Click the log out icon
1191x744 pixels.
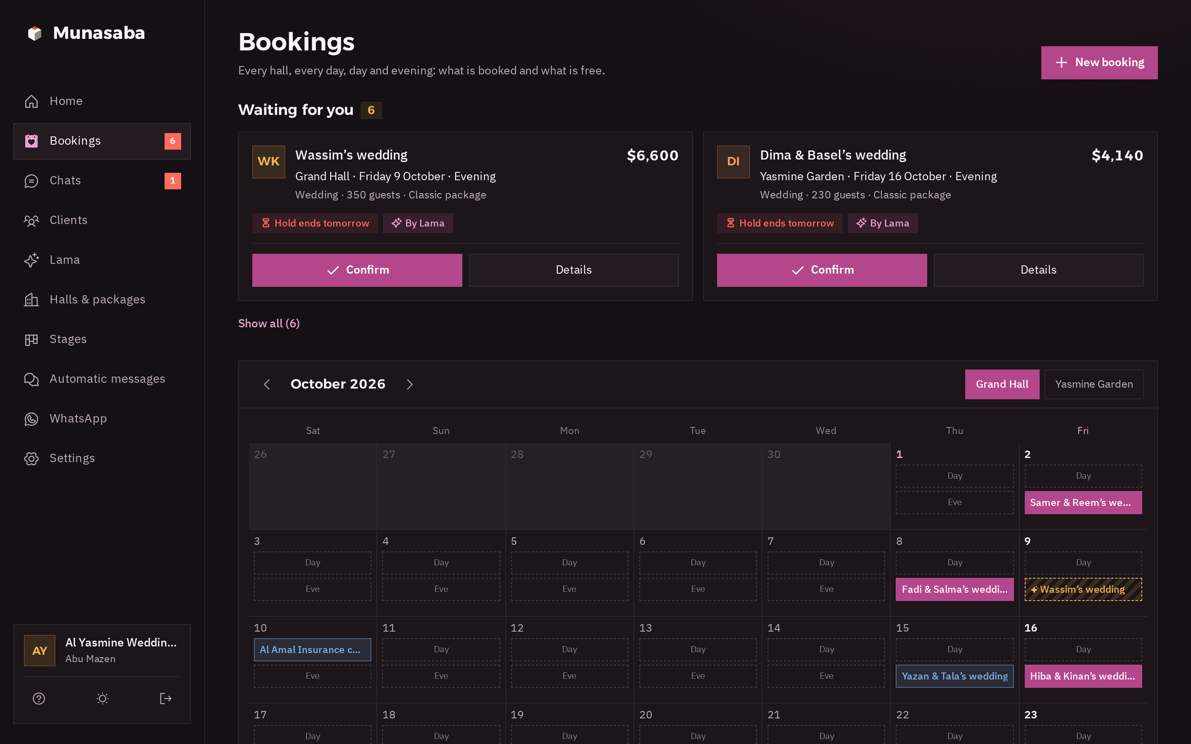coord(166,698)
